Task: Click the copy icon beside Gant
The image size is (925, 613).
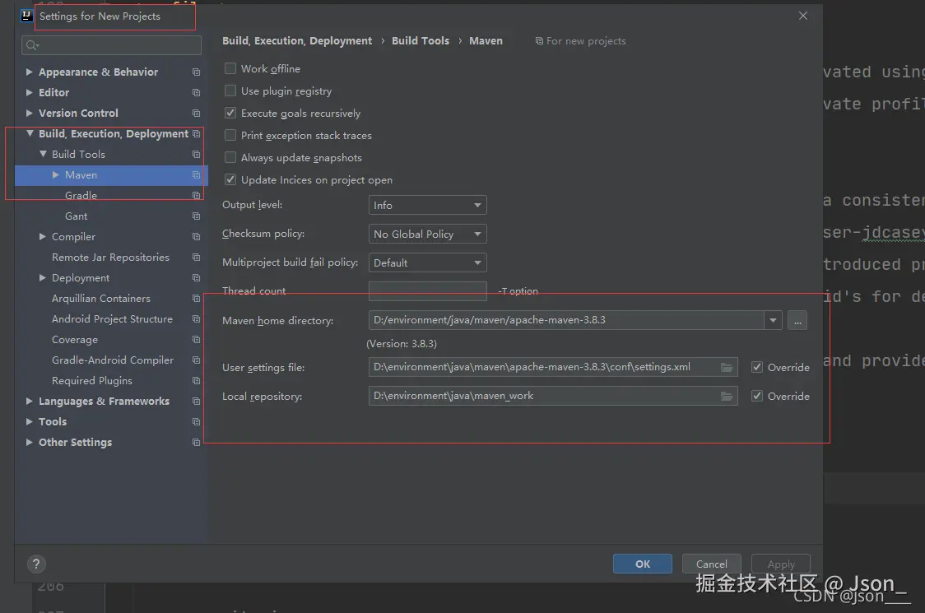Action: coord(197,216)
